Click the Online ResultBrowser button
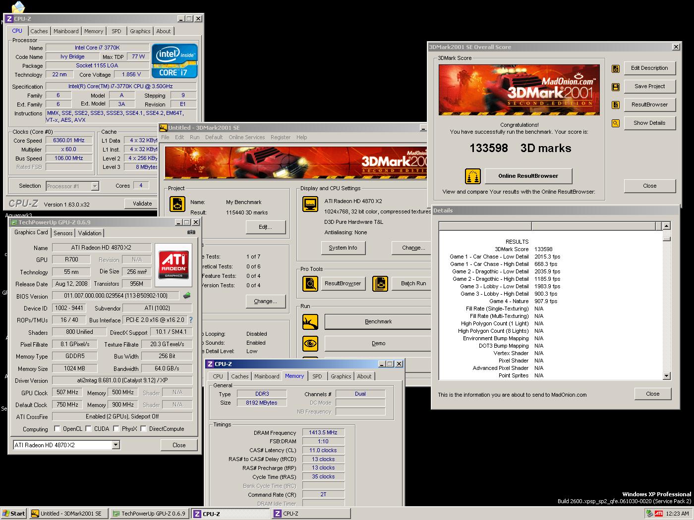This screenshot has width=694, height=520. pyautogui.click(x=528, y=176)
